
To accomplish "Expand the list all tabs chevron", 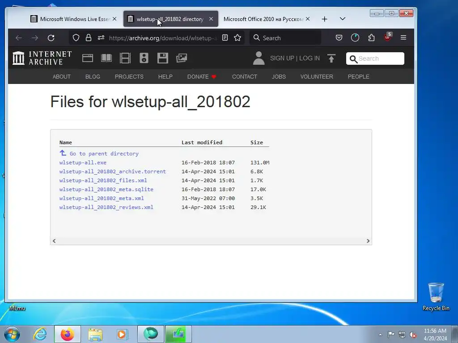I will (x=343, y=19).
